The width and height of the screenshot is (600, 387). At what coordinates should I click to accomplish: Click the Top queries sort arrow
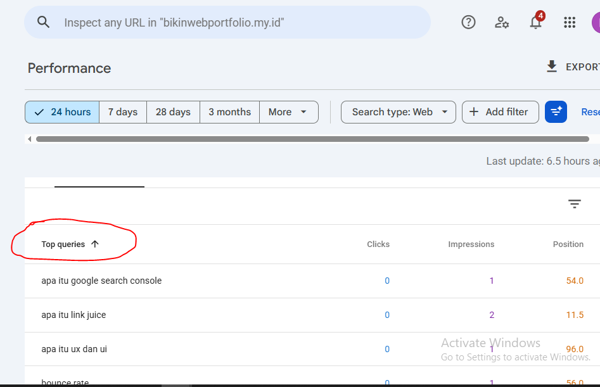pyautogui.click(x=95, y=244)
